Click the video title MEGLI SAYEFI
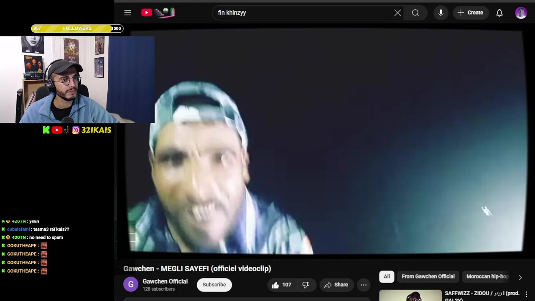Image resolution: width=535 pixels, height=301 pixels. click(x=197, y=268)
